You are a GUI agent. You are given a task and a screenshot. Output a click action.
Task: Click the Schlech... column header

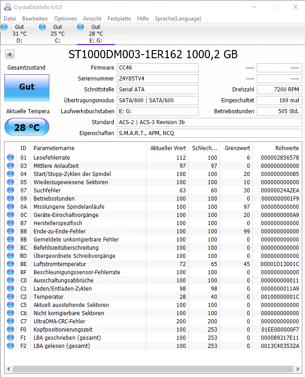coord(205,148)
